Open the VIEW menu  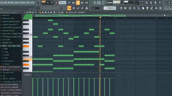click(17, 3)
